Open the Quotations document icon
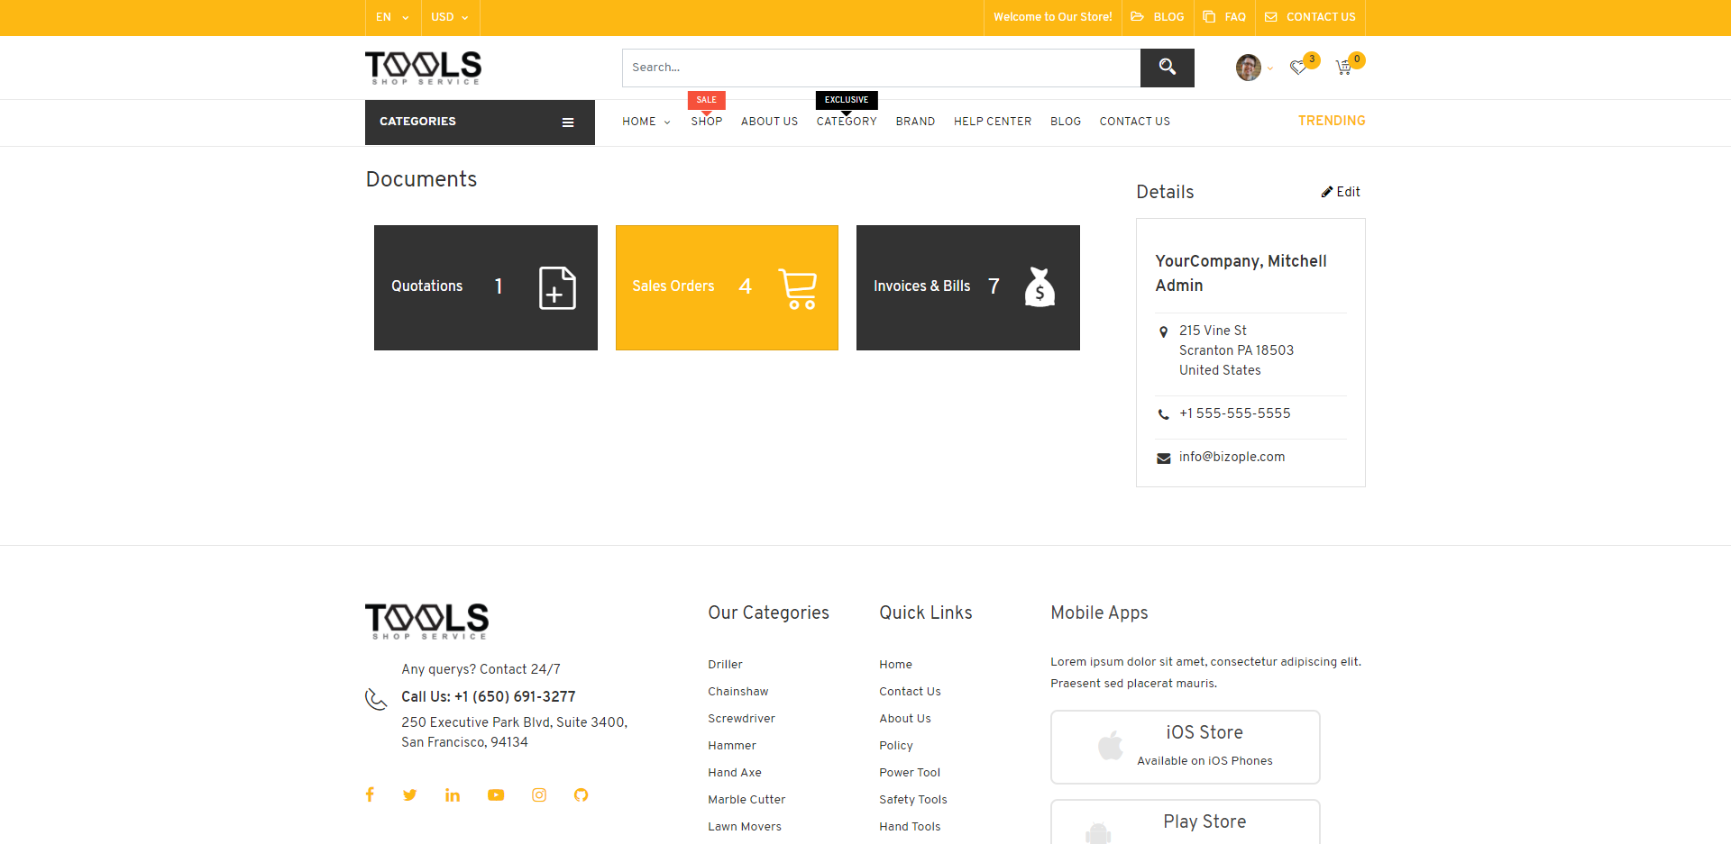 tap(556, 286)
